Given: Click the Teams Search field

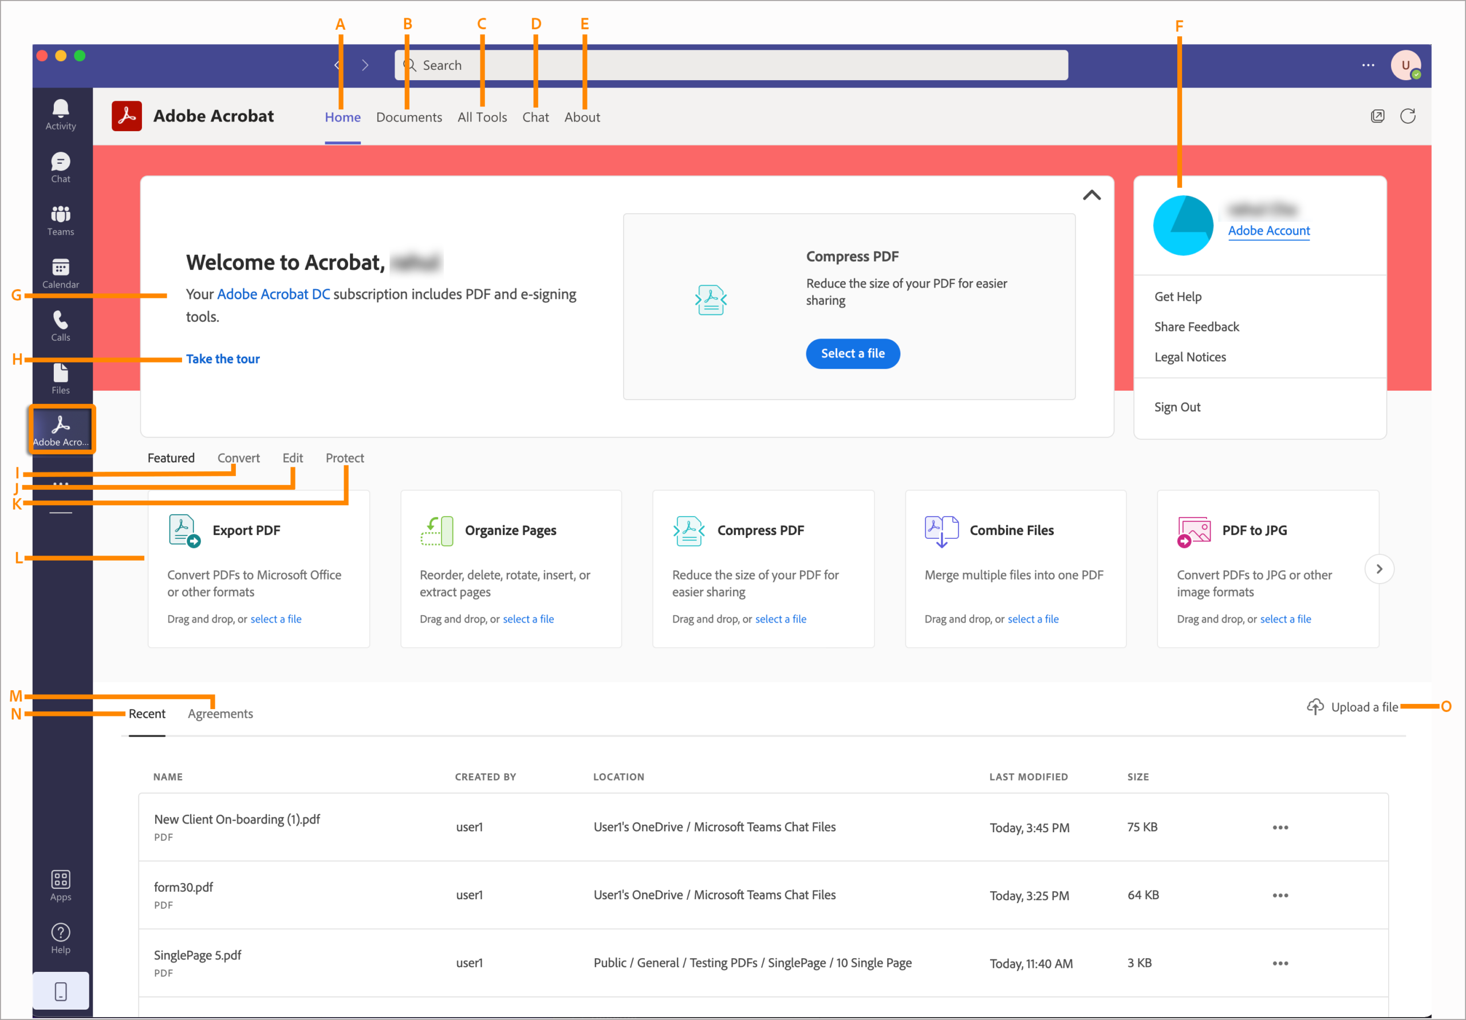Looking at the screenshot, I should [x=731, y=65].
